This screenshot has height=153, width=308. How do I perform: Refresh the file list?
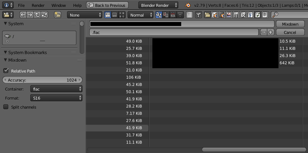point(45,15)
